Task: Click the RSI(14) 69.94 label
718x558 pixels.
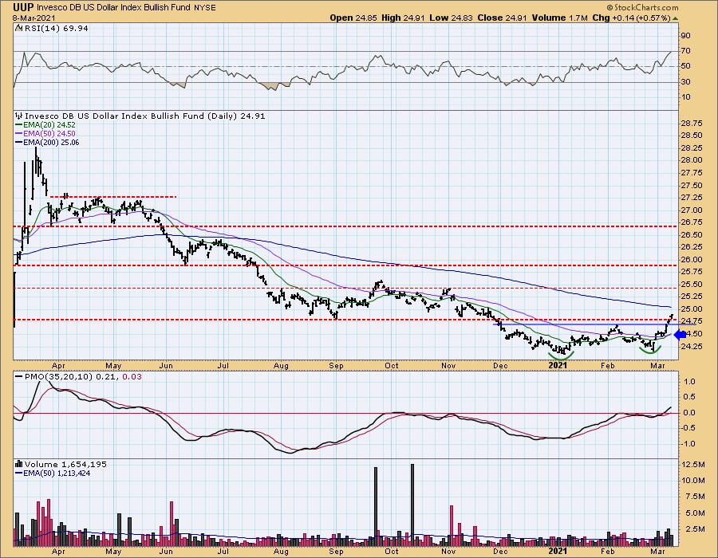Action: point(56,29)
